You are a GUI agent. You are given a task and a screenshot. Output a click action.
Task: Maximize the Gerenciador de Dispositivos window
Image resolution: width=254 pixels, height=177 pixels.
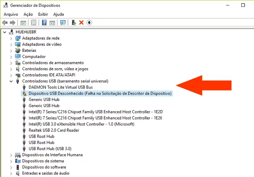pyautogui.click(x=243, y=5)
